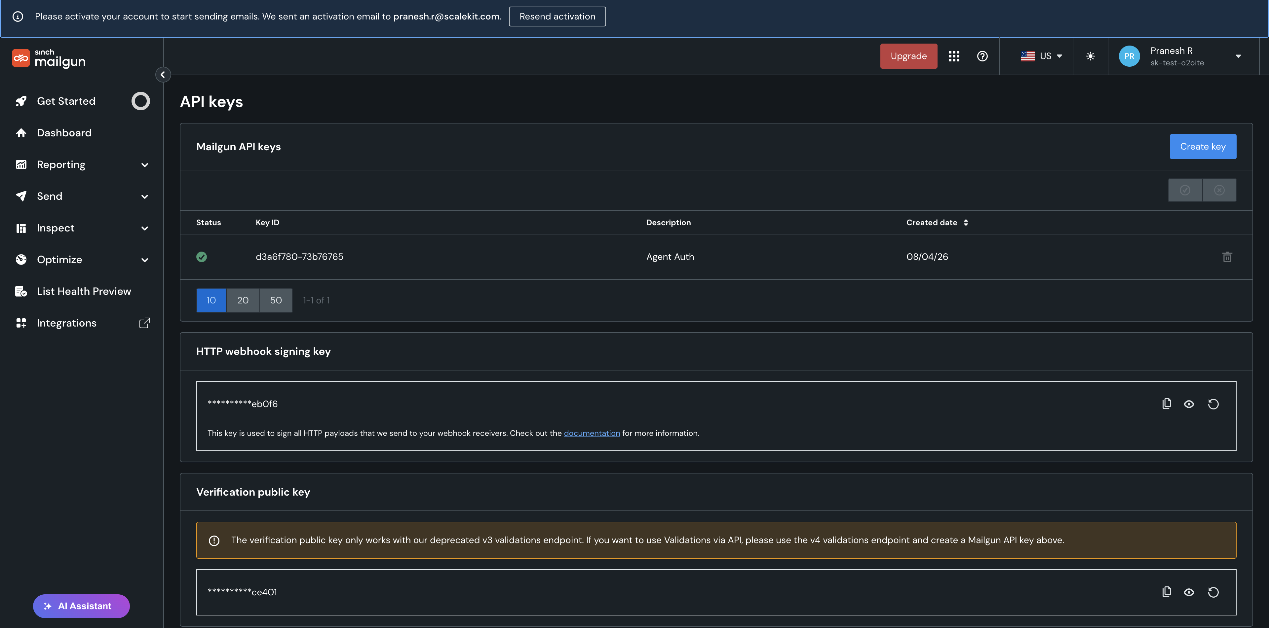Click the Sinch Mailgun logo
Image resolution: width=1269 pixels, height=628 pixels.
(x=48, y=58)
